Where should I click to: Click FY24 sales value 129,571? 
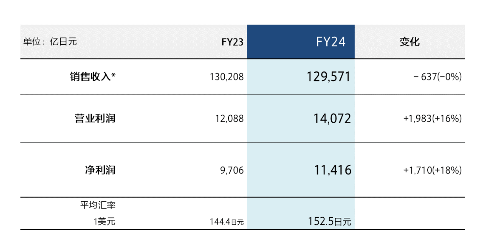pyautogui.click(x=329, y=77)
